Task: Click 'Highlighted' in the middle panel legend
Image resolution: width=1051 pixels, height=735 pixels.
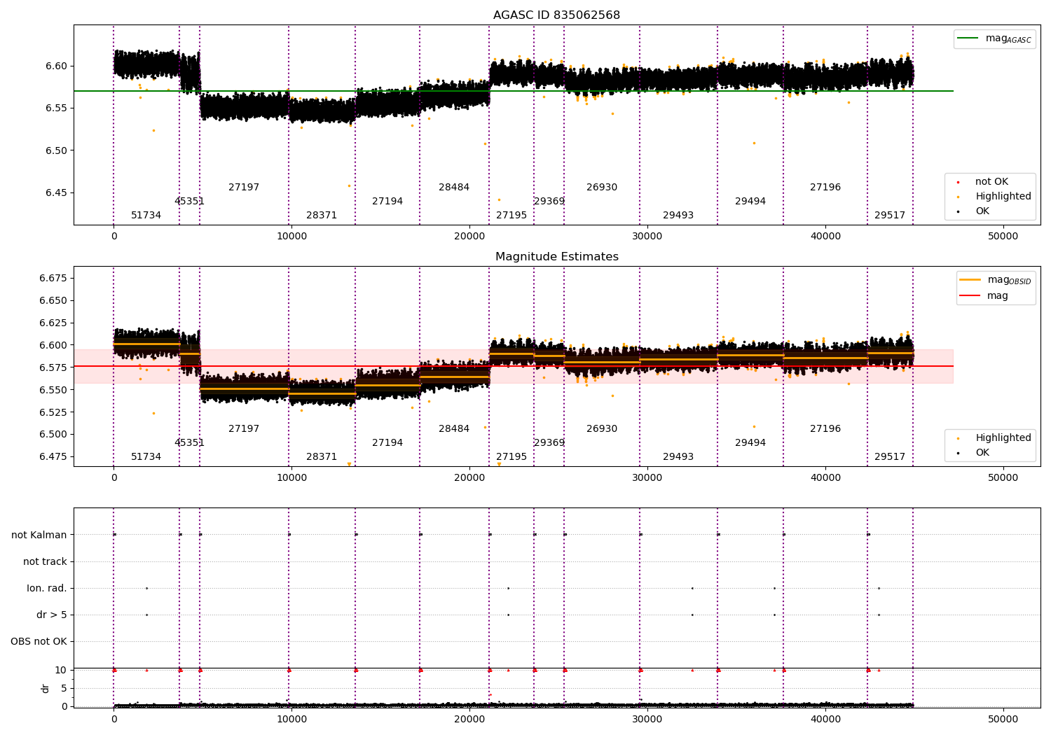Action: click(x=1003, y=438)
